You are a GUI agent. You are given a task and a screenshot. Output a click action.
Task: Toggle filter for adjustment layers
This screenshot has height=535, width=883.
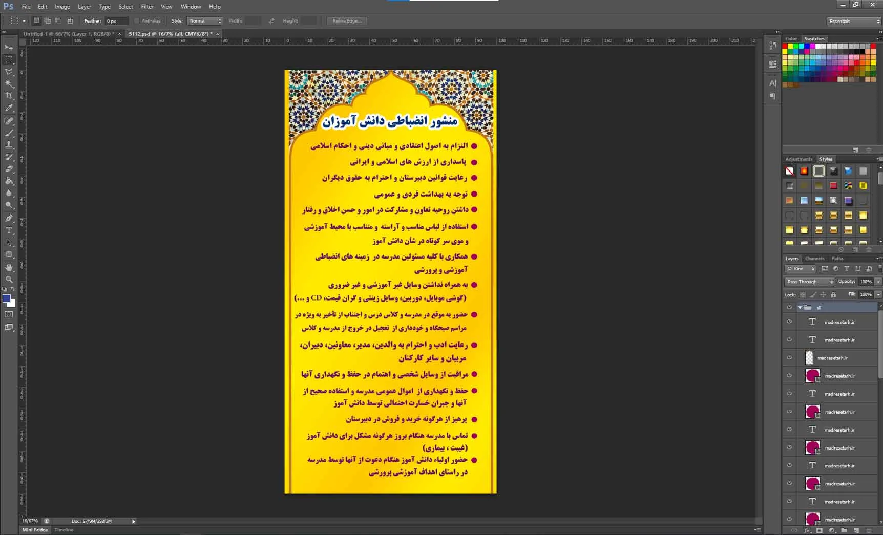[x=836, y=269]
